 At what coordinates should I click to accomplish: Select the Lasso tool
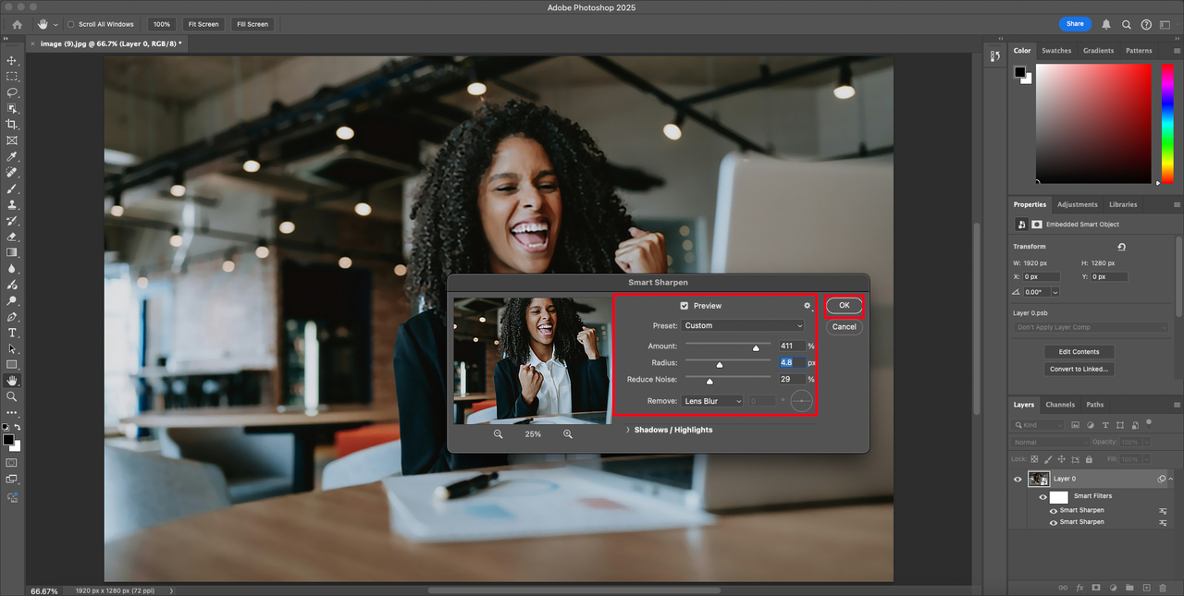coord(12,92)
